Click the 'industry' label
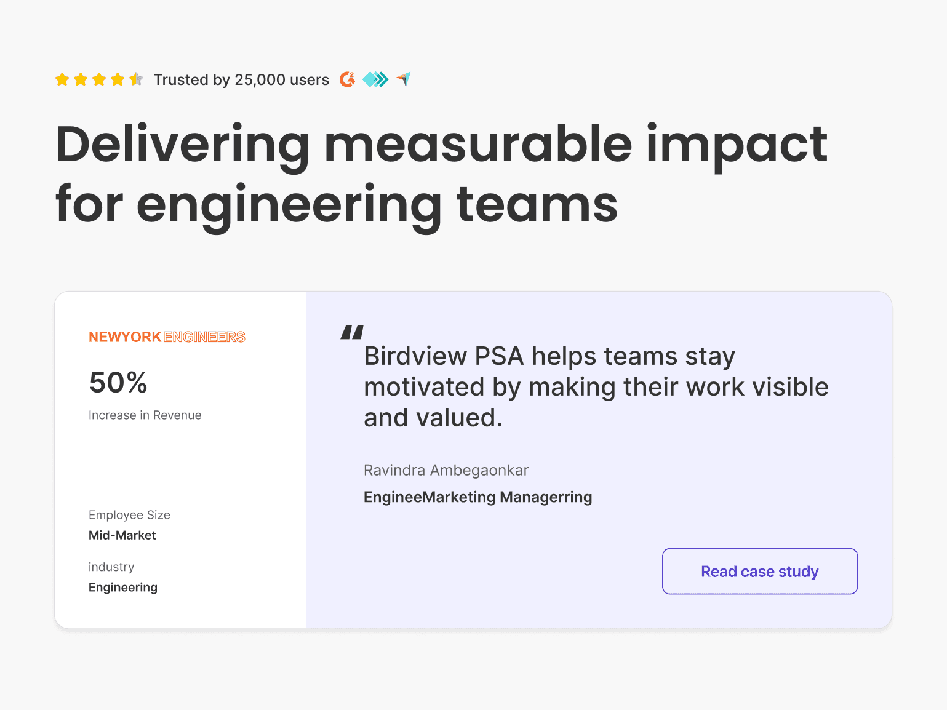Screen dimensions: 947x710 111,567
